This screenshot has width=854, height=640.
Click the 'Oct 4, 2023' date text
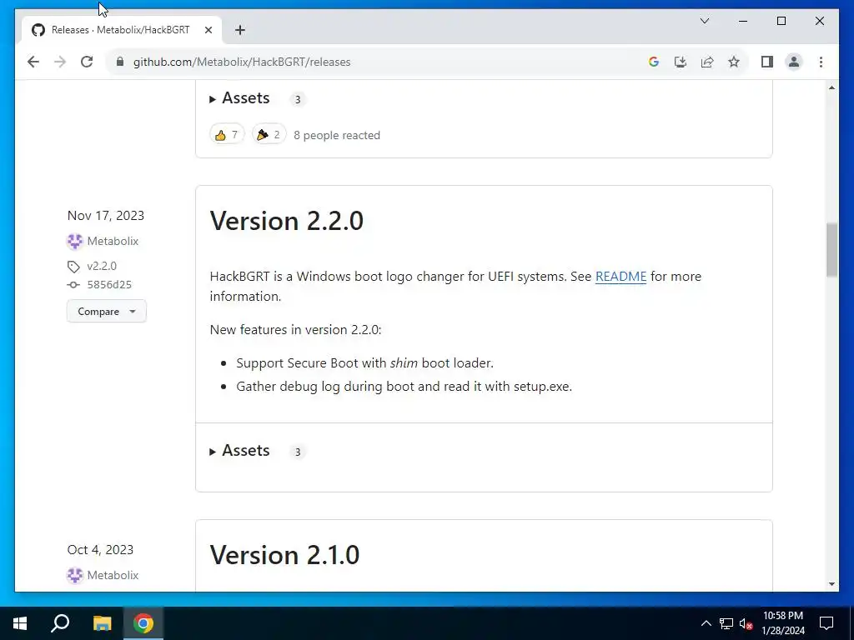coord(100,550)
